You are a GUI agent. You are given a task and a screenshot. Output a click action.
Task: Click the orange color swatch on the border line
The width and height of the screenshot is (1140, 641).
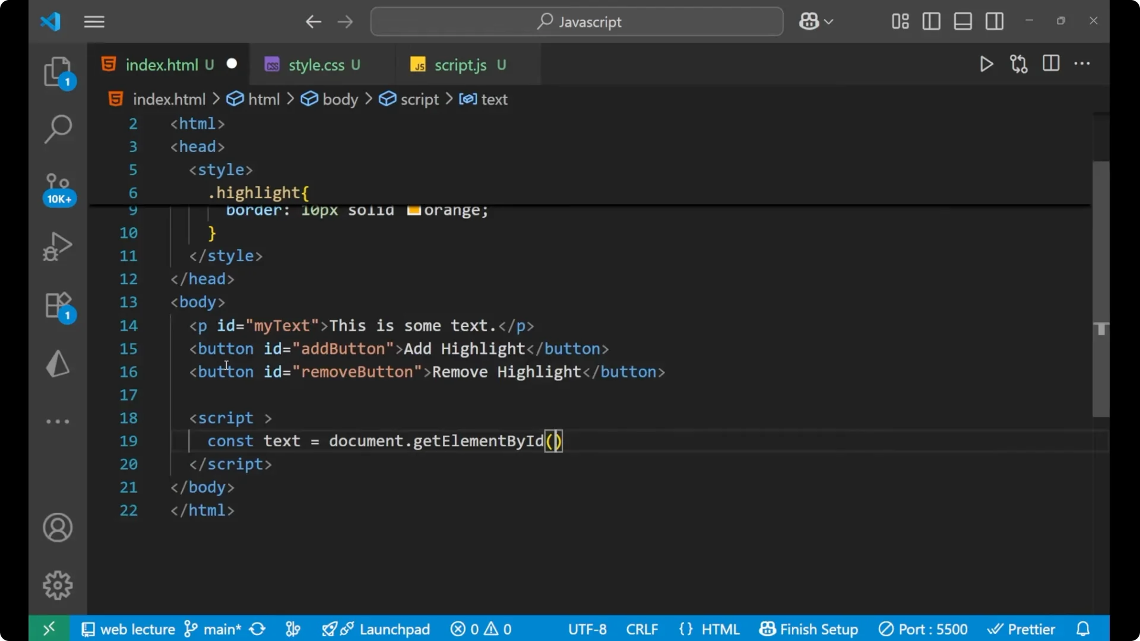(414, 210)
